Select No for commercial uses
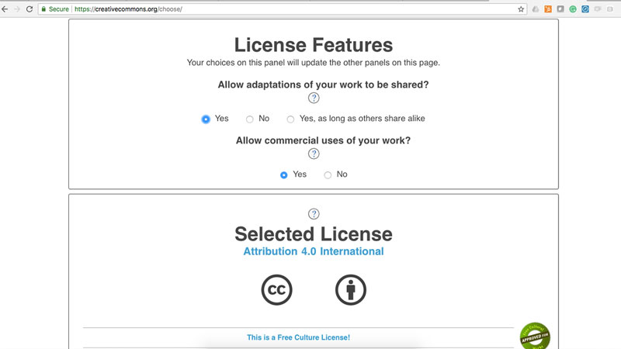 [328, 175]
